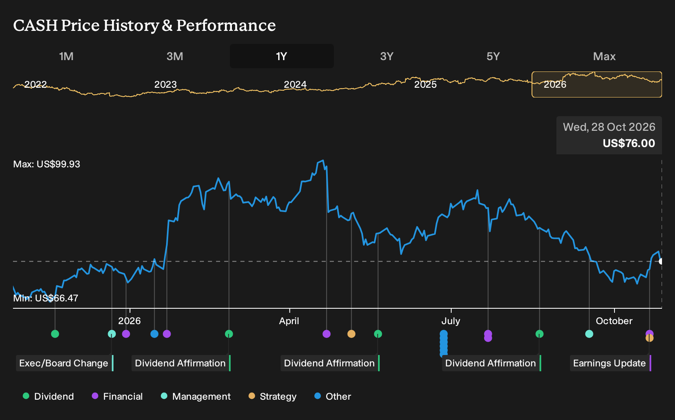Jump to 2025 on the overview sparkline
This screenshot has width=675, height=420.
425,84
